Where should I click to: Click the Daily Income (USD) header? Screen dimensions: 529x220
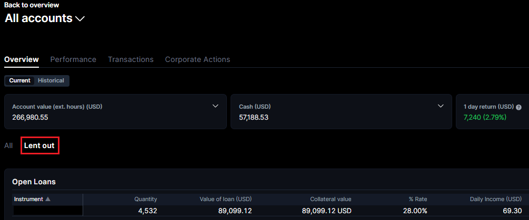[495, 199]
